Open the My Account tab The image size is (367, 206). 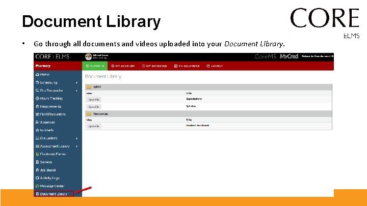tap(123, 66)
